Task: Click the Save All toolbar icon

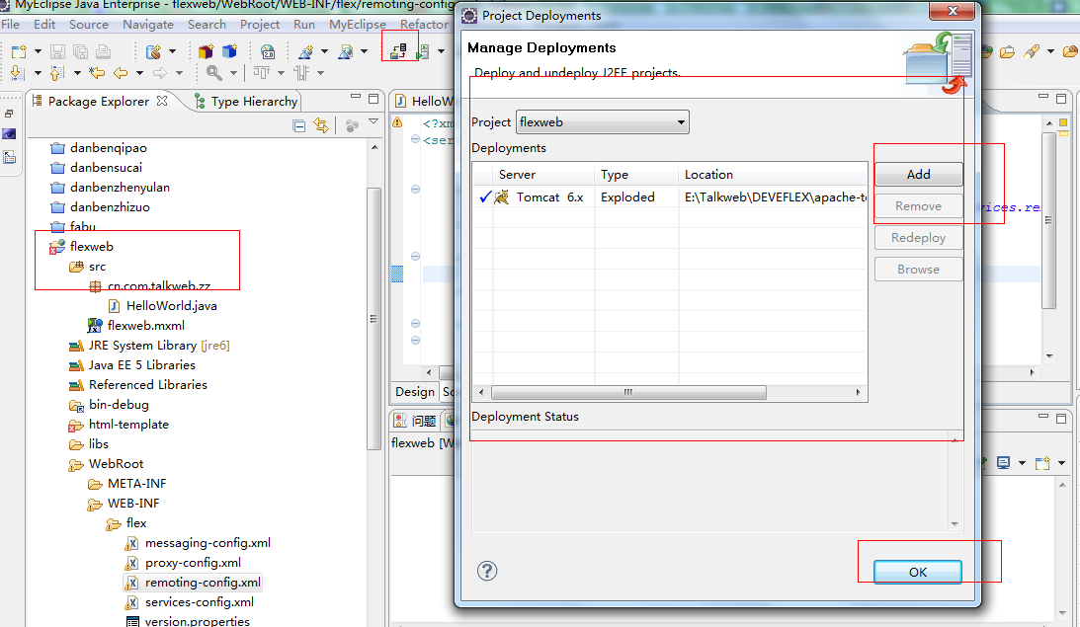Action: pyautogui.click(x=81, y=51)
